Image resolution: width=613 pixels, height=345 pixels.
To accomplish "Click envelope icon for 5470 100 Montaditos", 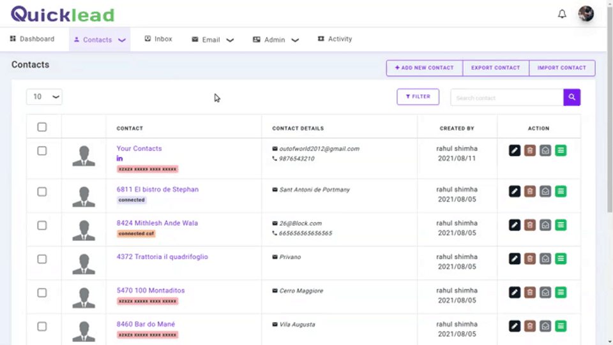I will coord(545,292).
